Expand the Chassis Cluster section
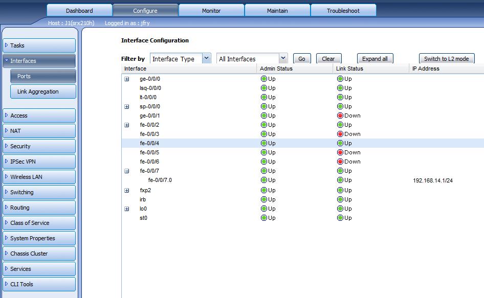 click(x=39, y=254)
